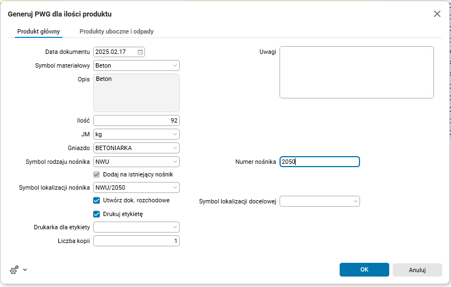Open the calendar picker for Data dokumentu
451x287 pixels.
click(x=141, y=52)
